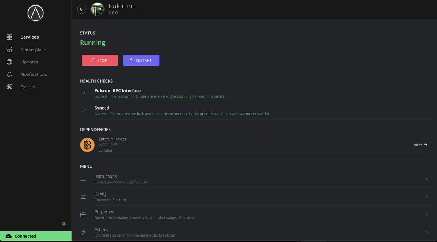Click the Services grid icon
The width and height of the screenshot is (437, 242).
(x=9, y=37)
